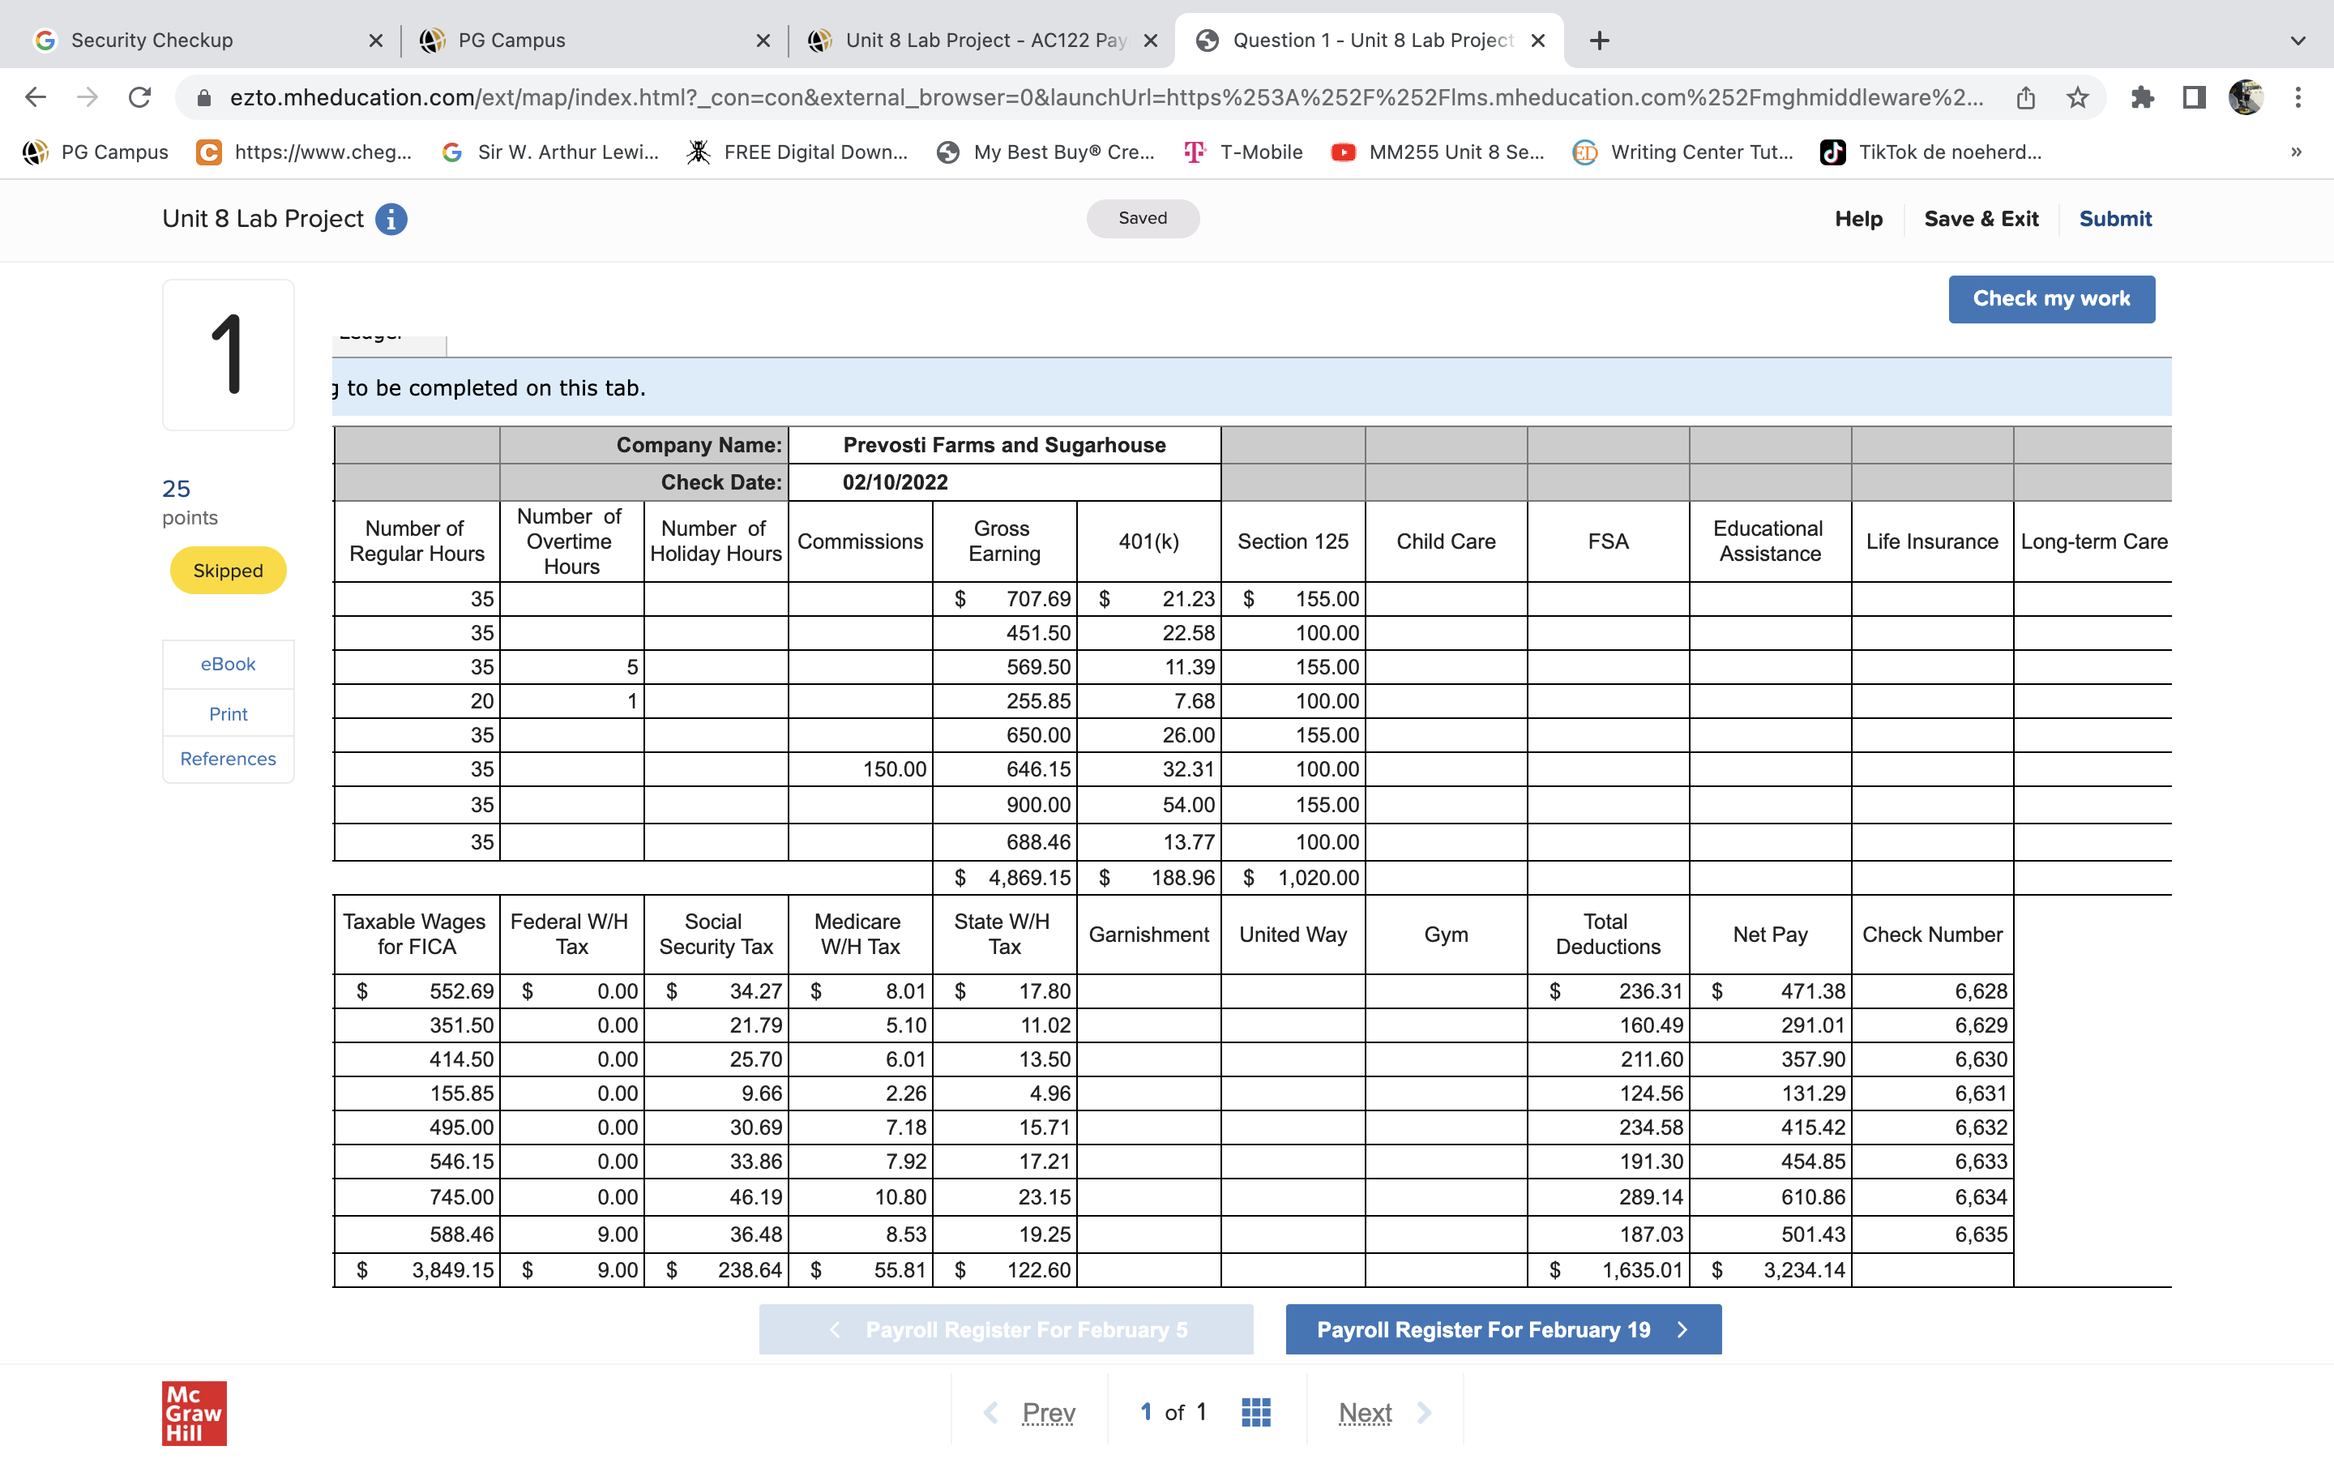
Task: Go to Payroll Register For February 19
Action: [1503, 1329]
